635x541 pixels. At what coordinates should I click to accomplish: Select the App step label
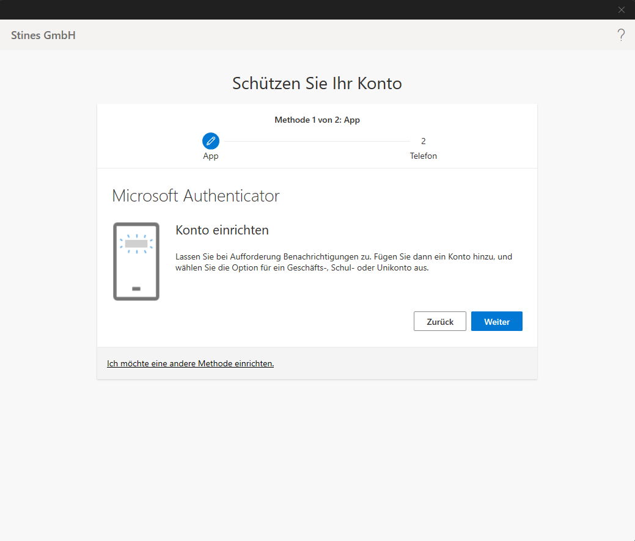[x=211, y=156]
